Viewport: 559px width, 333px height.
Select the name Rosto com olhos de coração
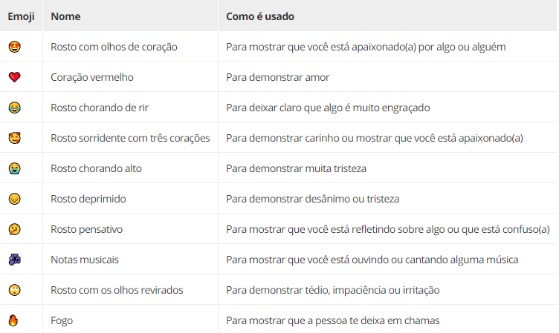[x=114, y=47]
